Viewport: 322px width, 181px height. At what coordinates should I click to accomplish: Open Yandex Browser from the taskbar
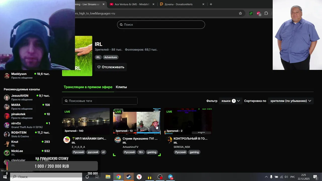[x=139, y=177]
